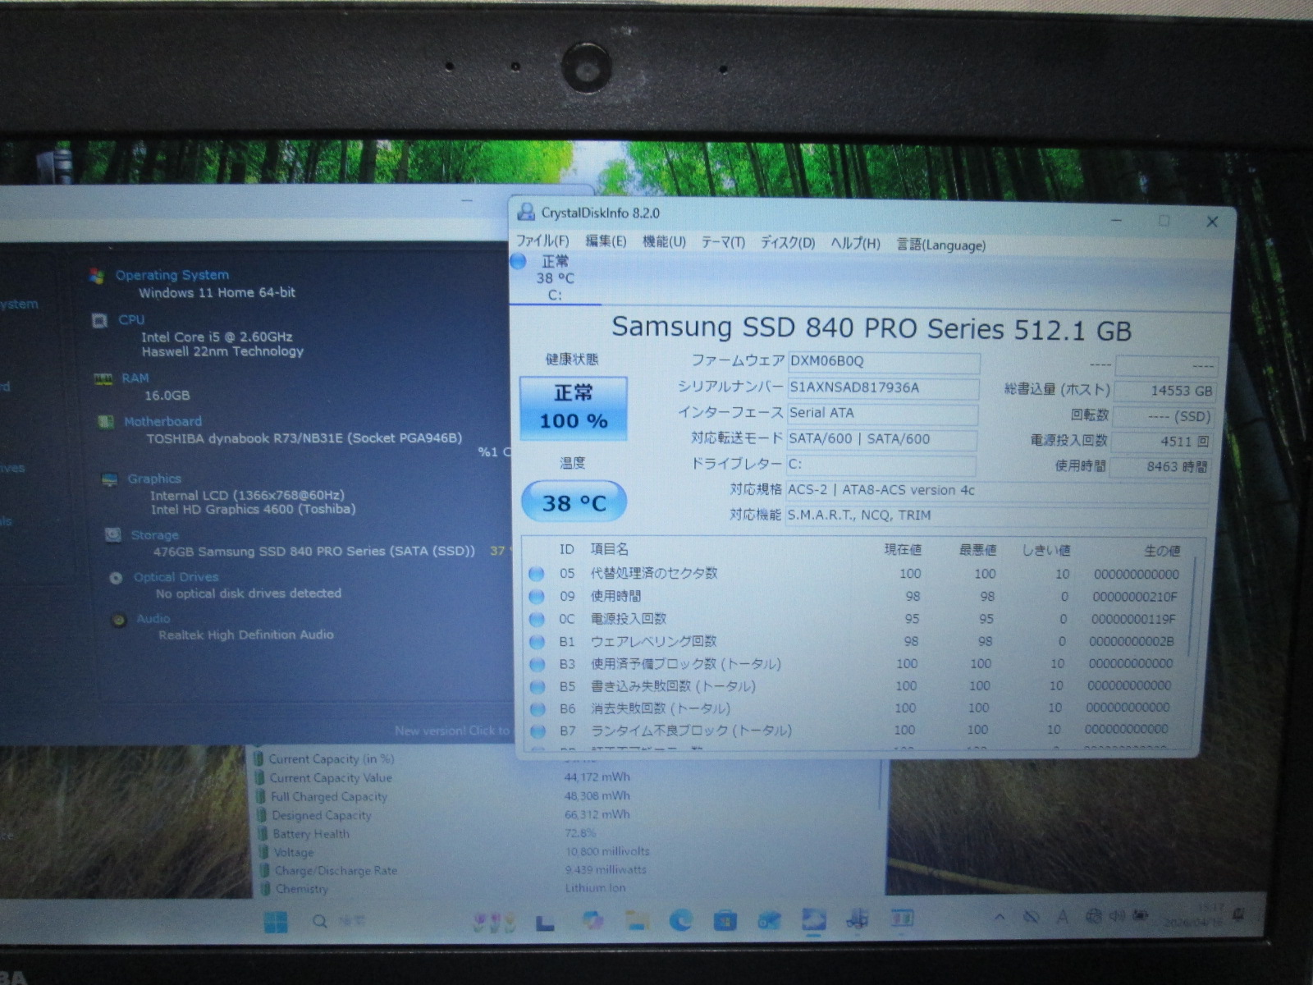Click the 38 °C temperature button
The image size is (1313, 985).
point(574,502)
